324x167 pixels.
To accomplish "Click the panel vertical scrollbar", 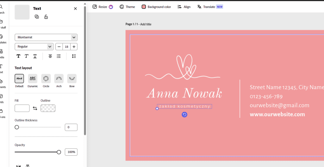I will pos(85,70).
